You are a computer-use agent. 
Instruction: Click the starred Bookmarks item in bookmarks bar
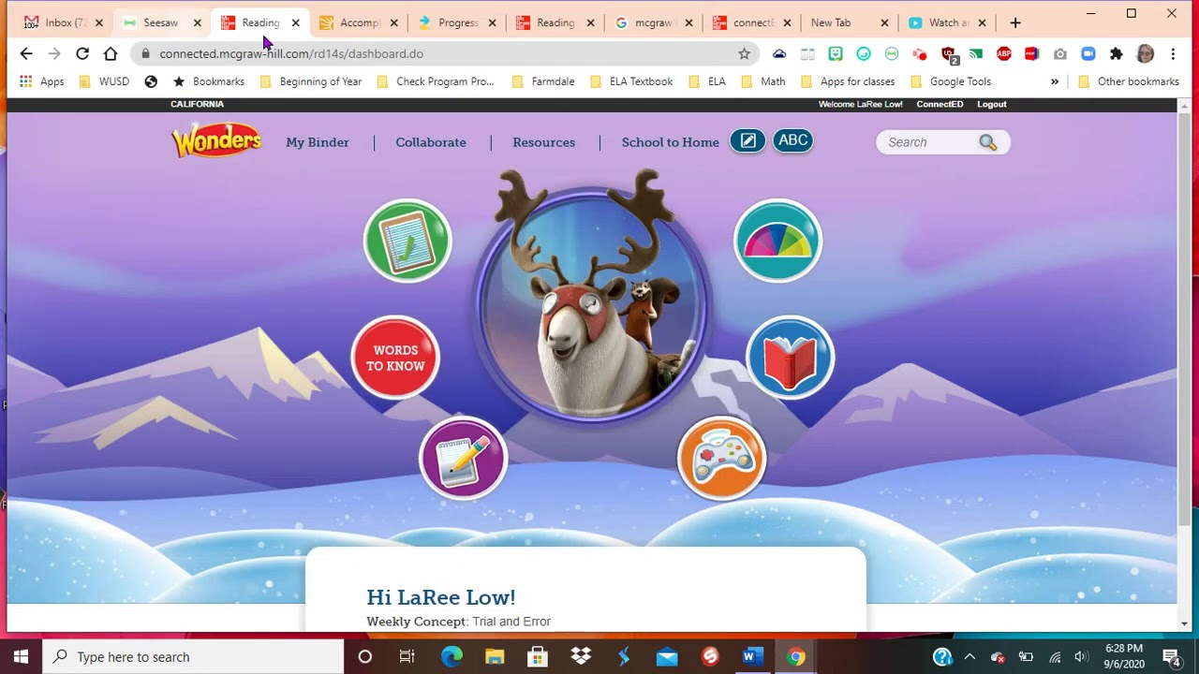[208, 81]
